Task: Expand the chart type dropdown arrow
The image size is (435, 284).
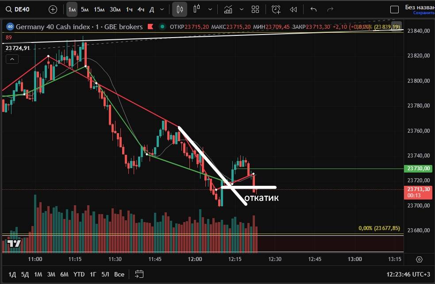Action: point(210,9)
